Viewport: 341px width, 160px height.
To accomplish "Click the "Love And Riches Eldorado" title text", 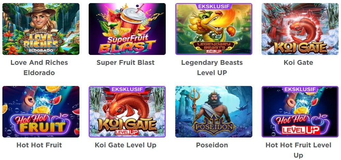I will pos(39,68).
